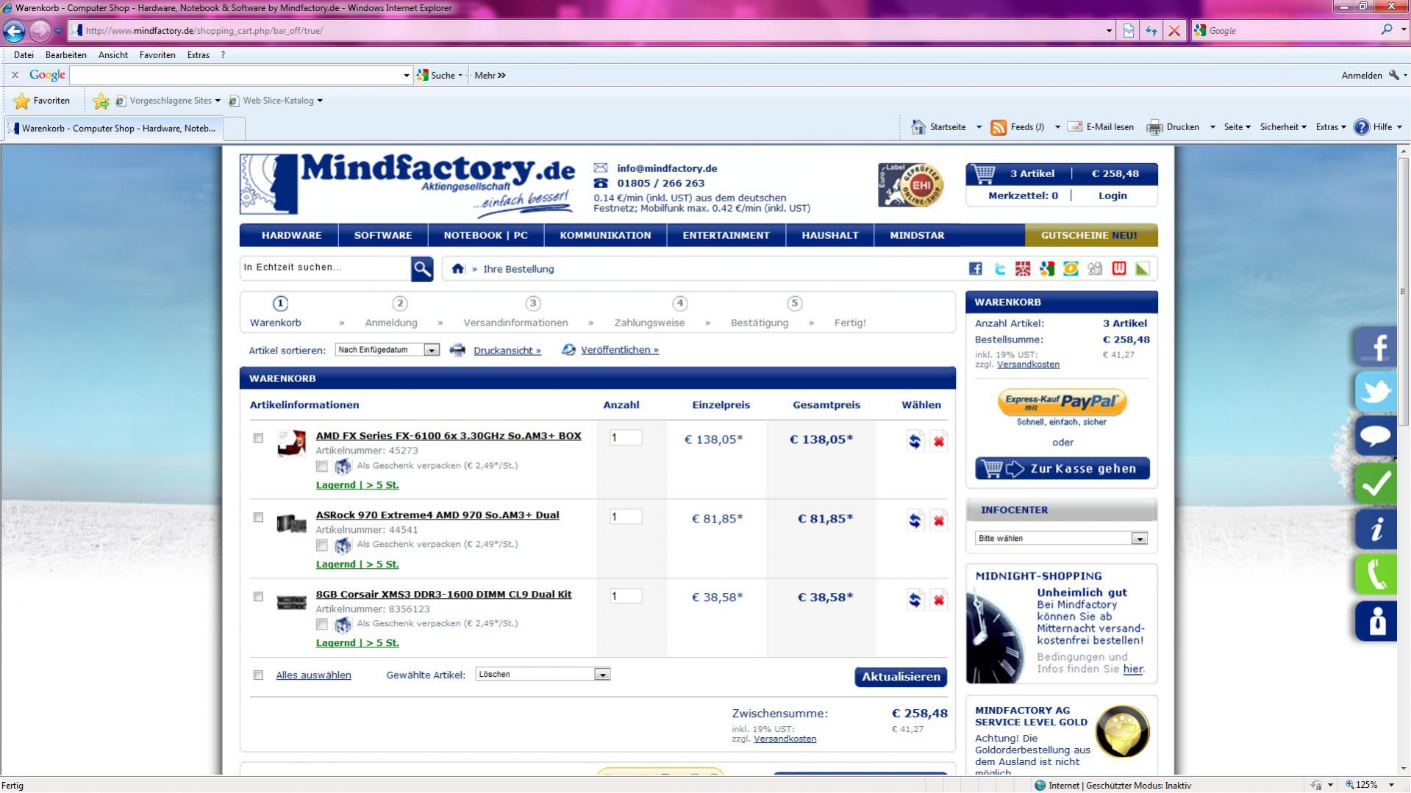Screen dimensions: 1411x793
Task: Open the MINDSTAR navigation tab
Action: 917,236
